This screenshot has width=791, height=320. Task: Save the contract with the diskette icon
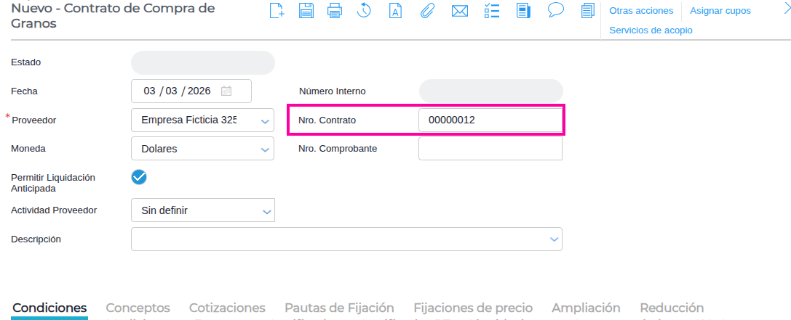[x=306, y=11]
